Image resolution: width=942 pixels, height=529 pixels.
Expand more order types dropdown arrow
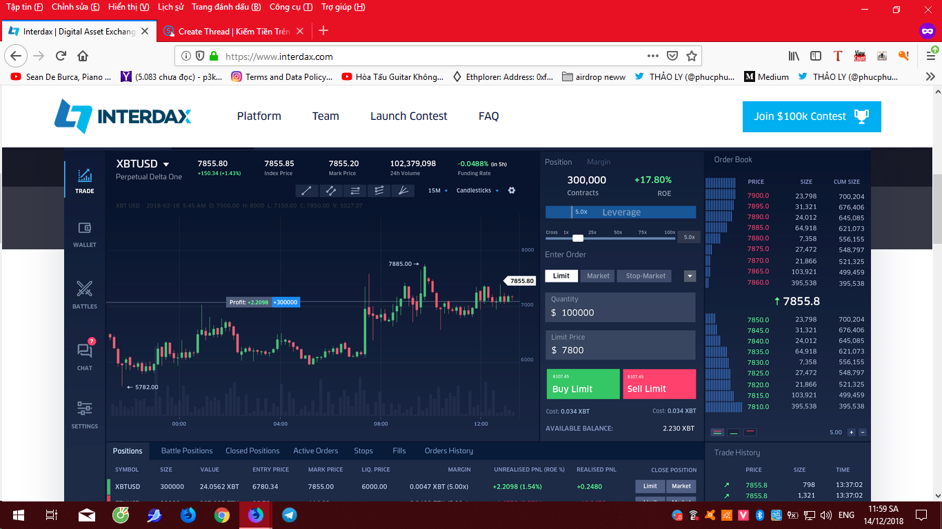(690, 276)
